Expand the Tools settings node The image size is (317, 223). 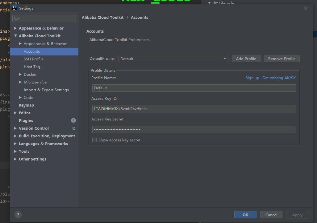[x=15, y=151]
